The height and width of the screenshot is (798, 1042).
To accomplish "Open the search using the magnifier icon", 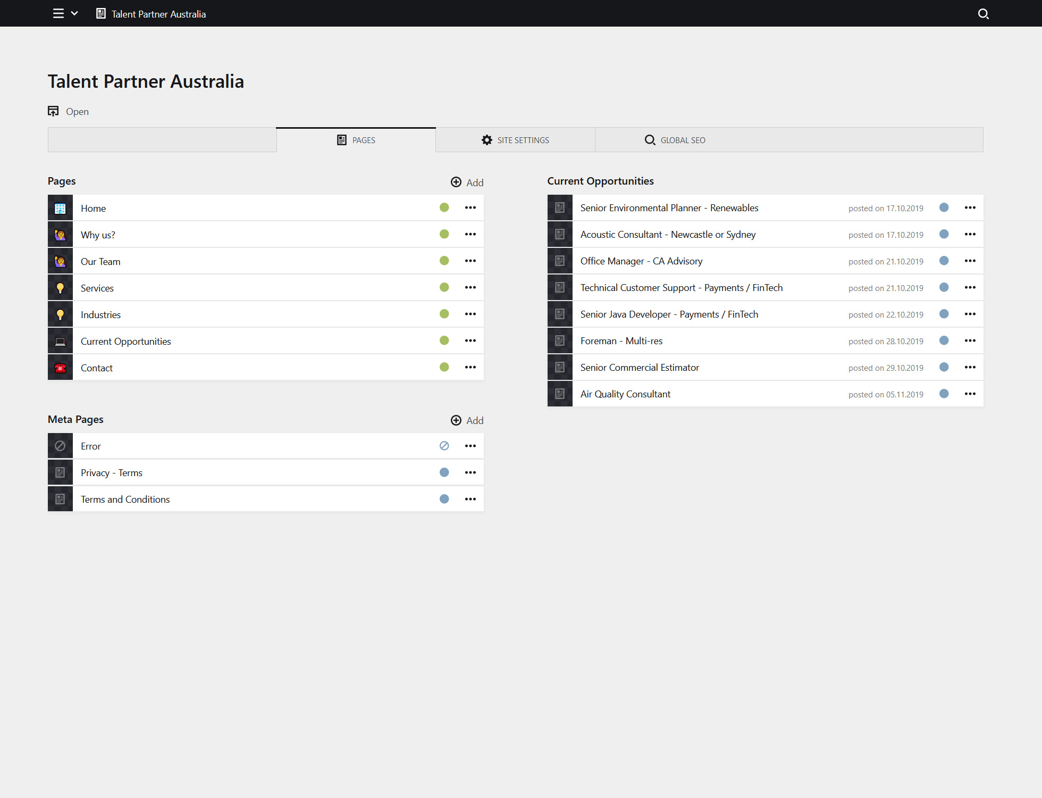I will 984,13.
